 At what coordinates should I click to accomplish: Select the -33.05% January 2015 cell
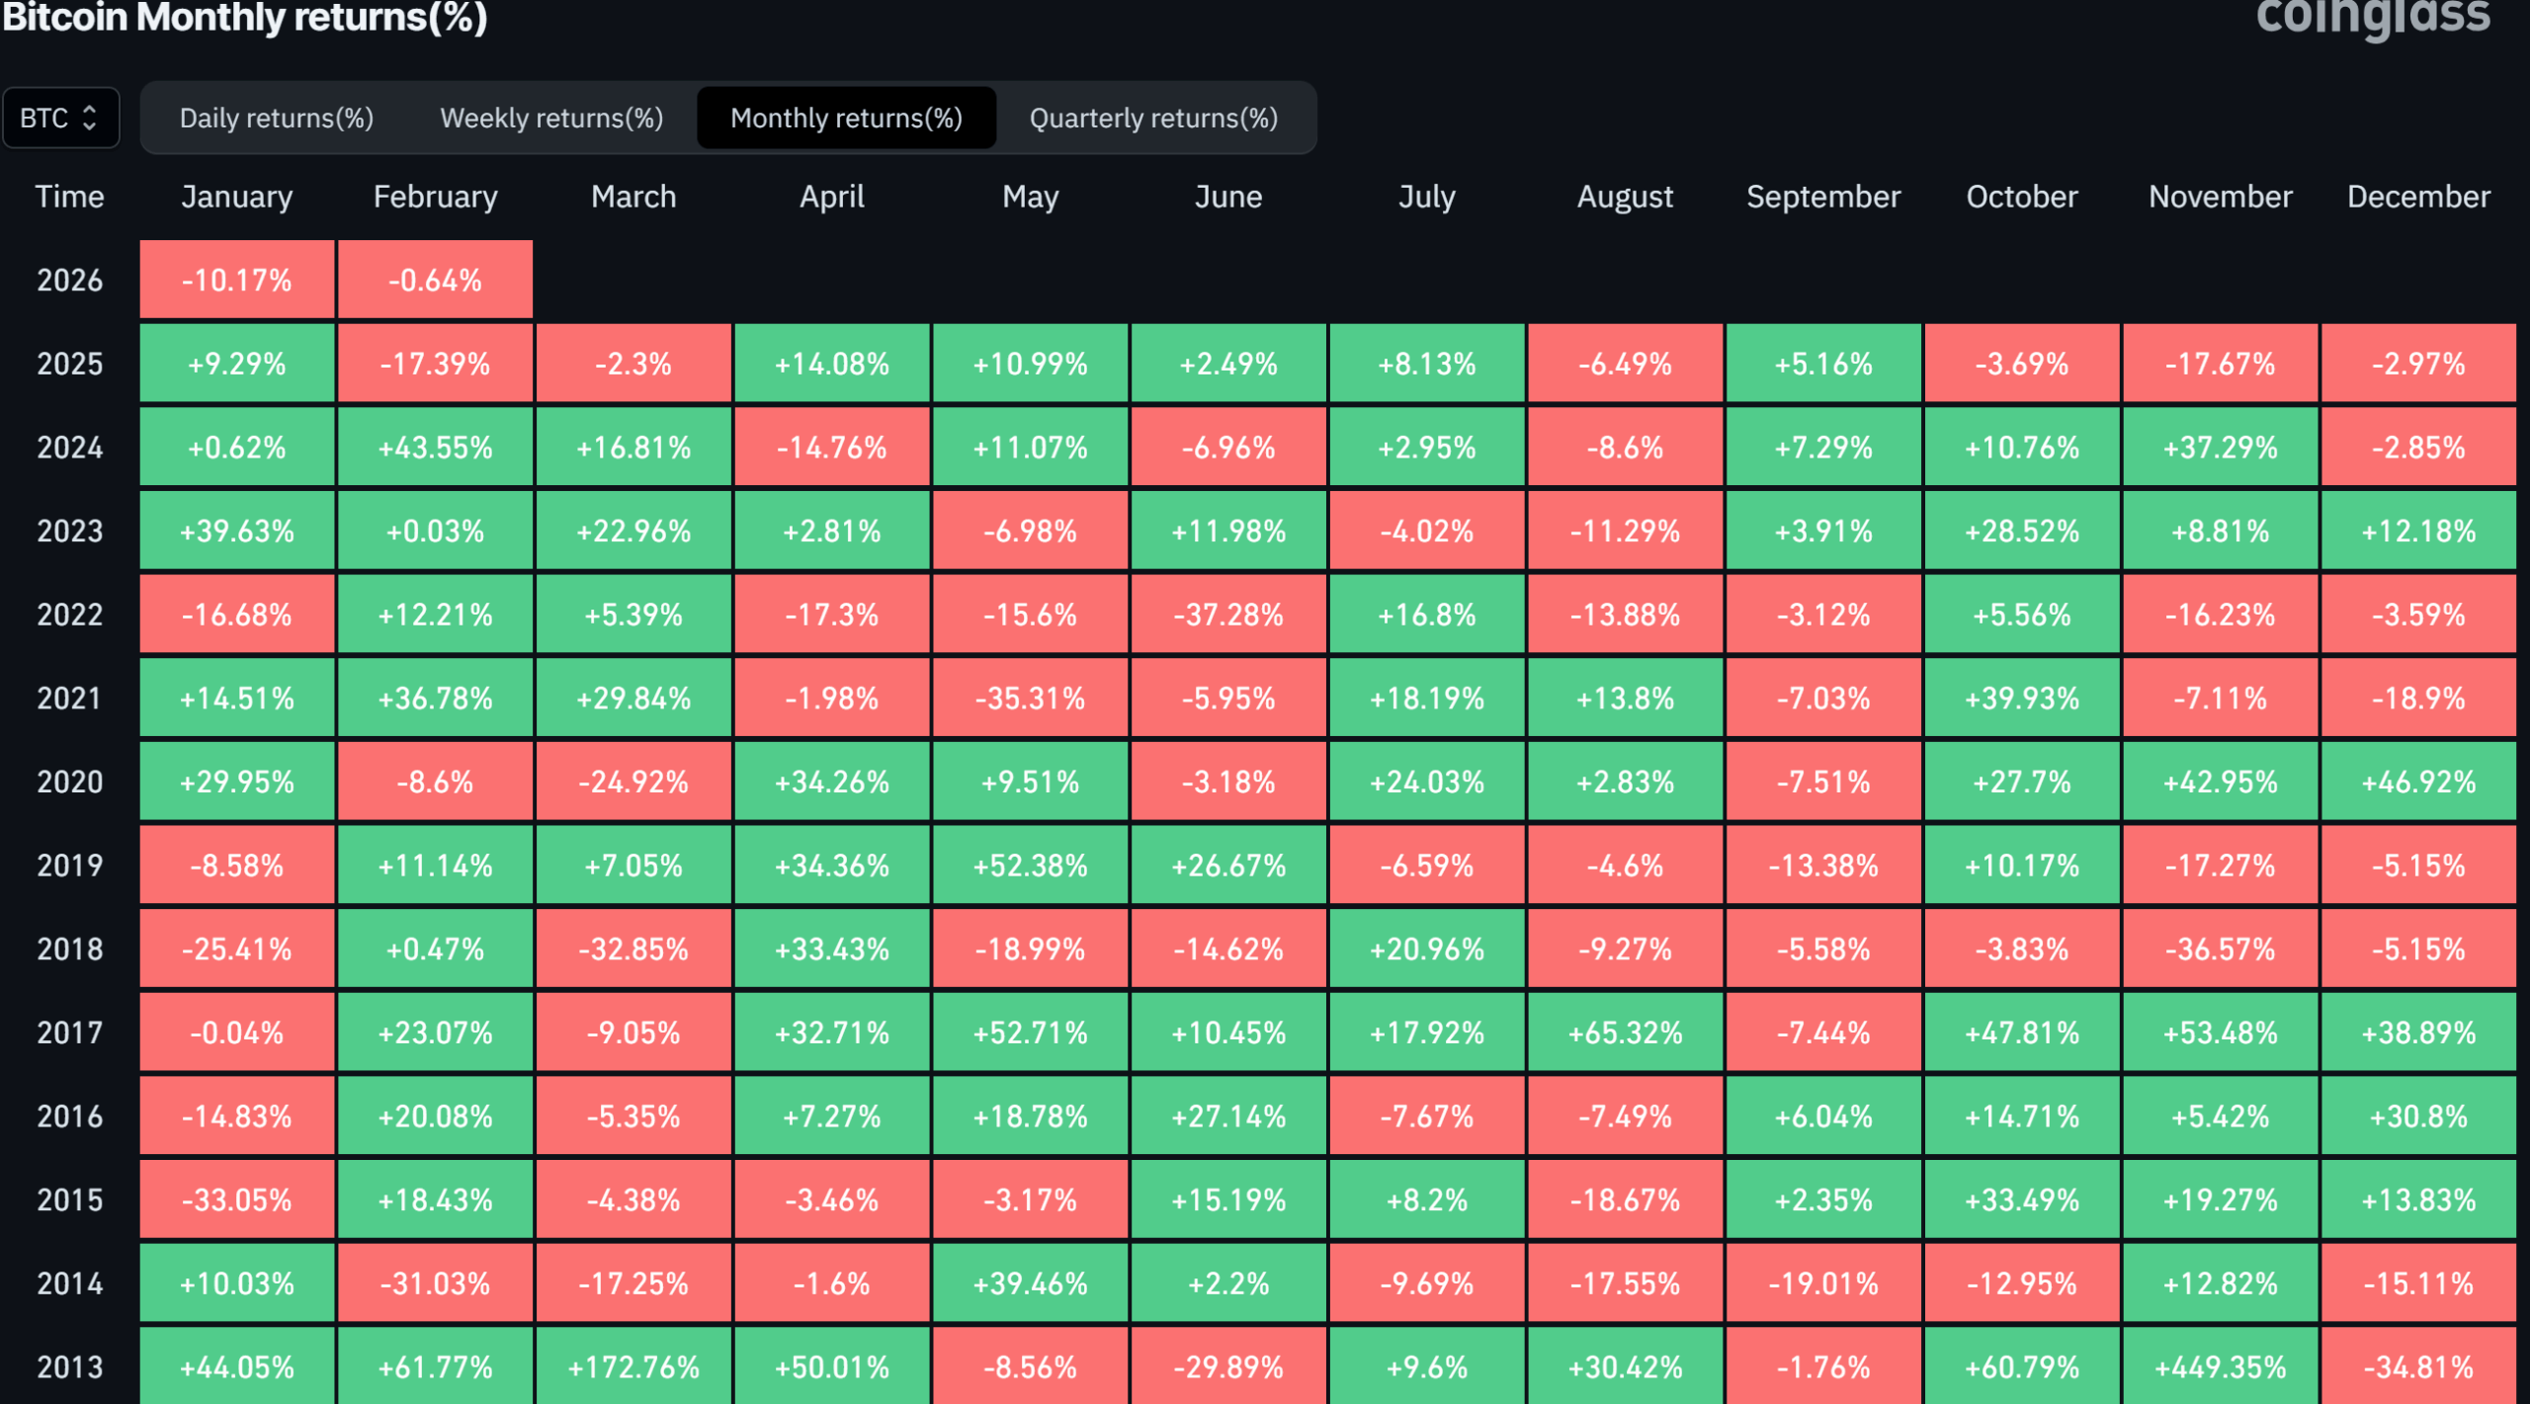[237, 1199]
